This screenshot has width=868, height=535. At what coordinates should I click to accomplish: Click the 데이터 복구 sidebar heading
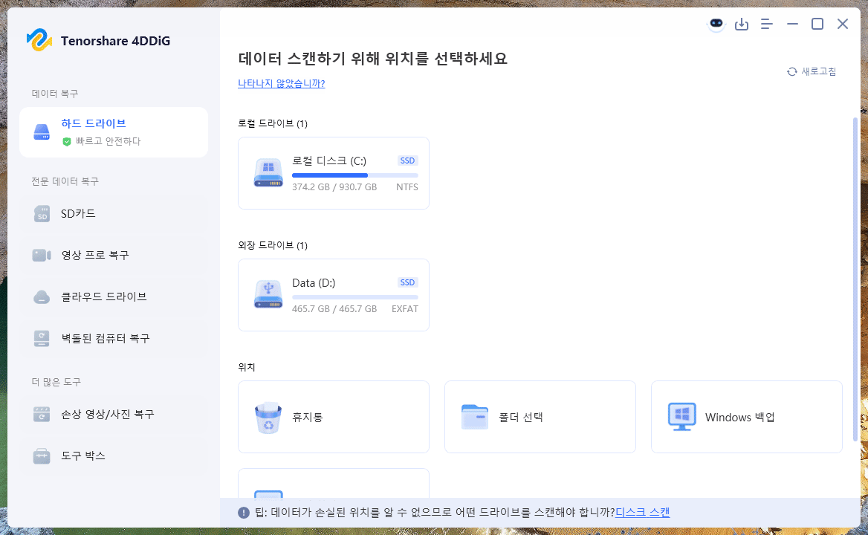(x=55, y=94)
